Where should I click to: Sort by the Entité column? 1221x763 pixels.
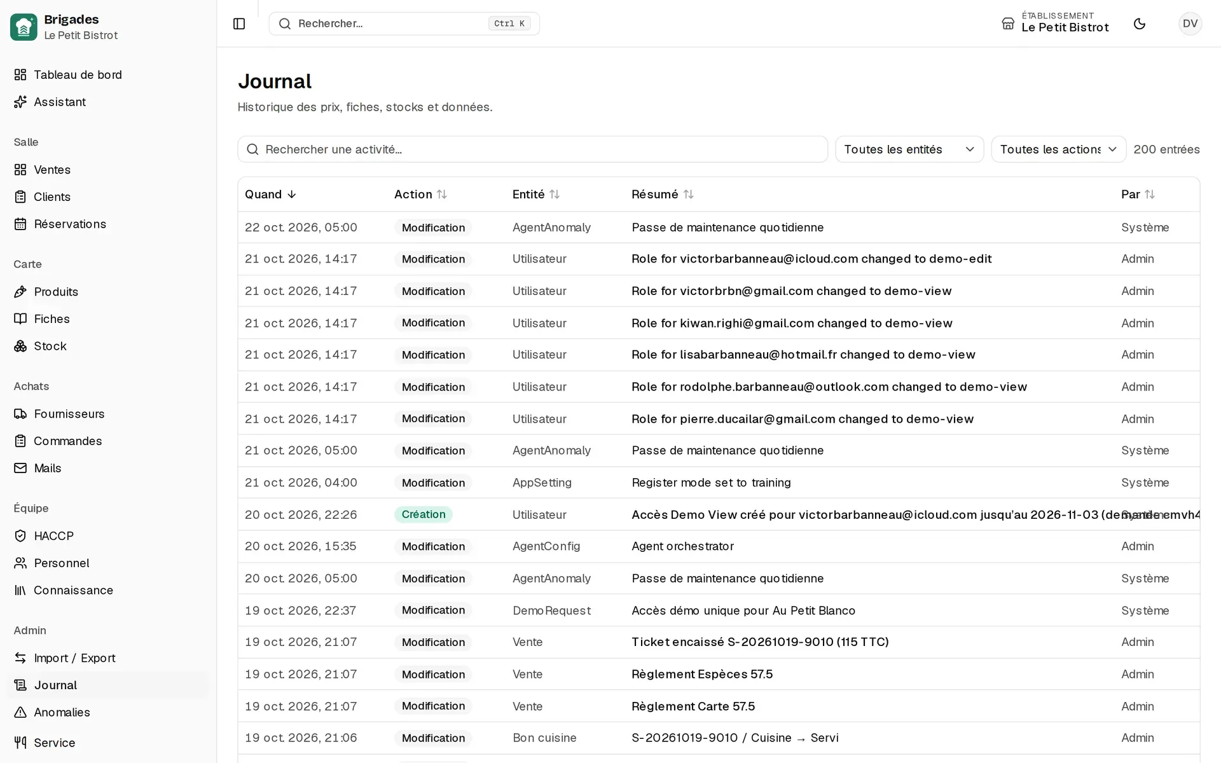click(536, 195)
